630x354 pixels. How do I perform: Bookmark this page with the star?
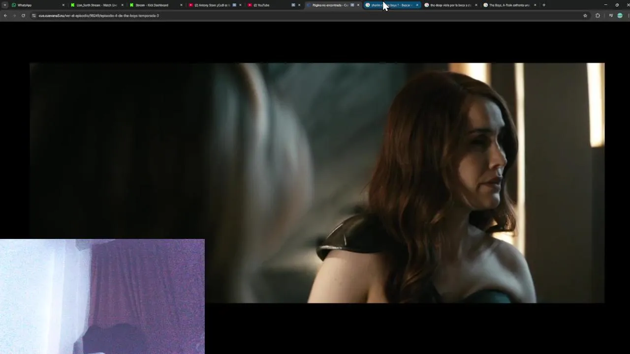(585, 15)
